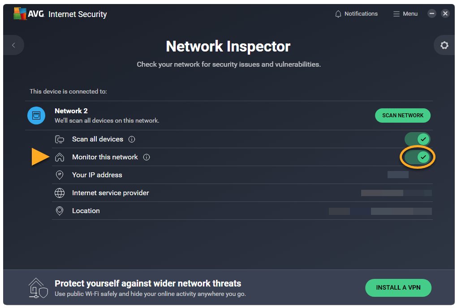Minimize the AVG window

pyautogui.click(x=432, y=14)
